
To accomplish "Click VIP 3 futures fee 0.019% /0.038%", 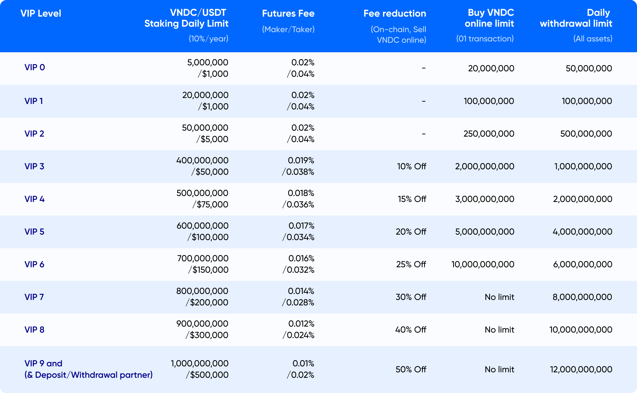I will pos(298,166).
